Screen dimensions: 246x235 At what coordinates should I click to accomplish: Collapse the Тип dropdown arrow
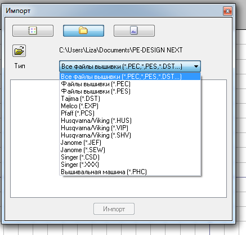(x=196, y=66)
